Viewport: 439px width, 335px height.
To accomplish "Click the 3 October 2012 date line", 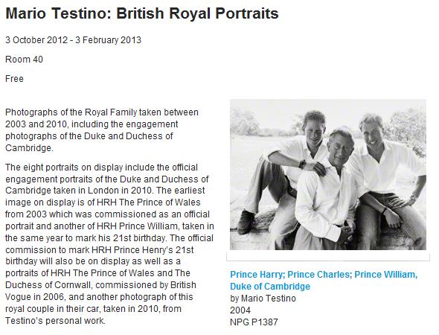I will coord(73,40).
